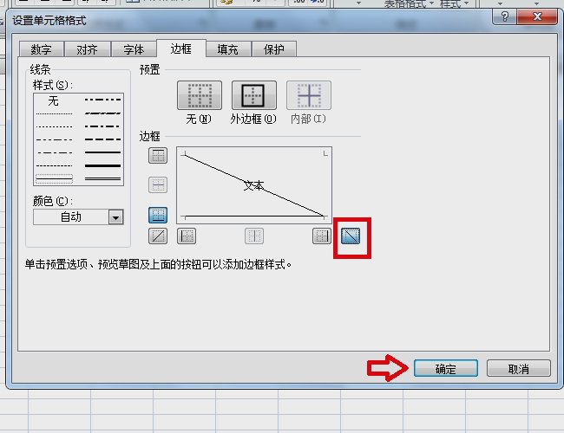
Task: Toggle the bottom border button
Action: tap(158, 215)
